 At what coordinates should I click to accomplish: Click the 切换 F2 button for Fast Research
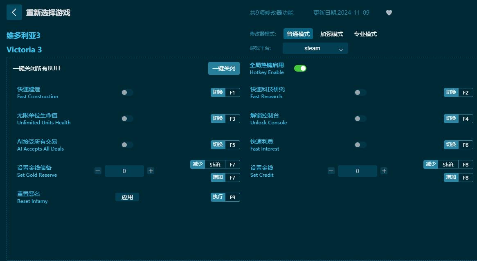tap(458, 92)
